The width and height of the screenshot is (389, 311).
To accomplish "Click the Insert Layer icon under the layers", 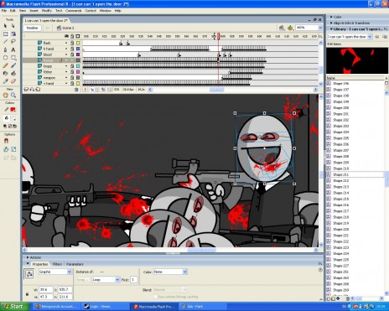I will pos(26,90).
